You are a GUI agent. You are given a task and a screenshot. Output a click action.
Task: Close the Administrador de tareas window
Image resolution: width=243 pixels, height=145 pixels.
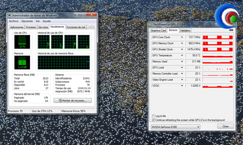click(91, 15)
